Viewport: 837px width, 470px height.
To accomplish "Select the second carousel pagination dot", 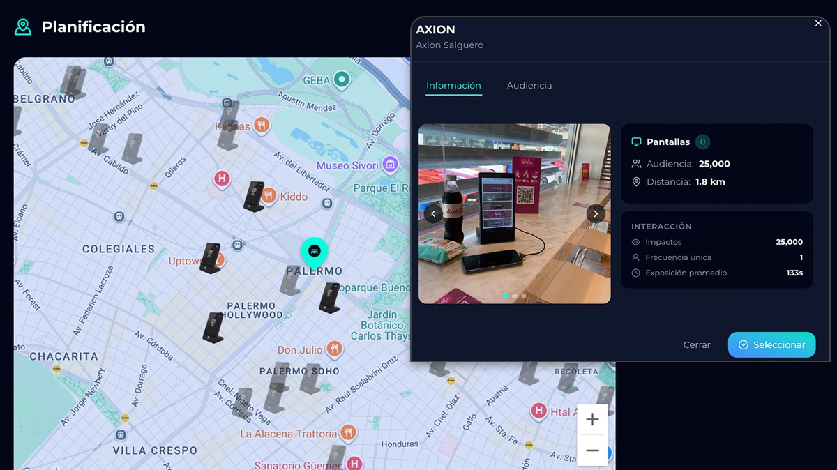I will [515, 296].
